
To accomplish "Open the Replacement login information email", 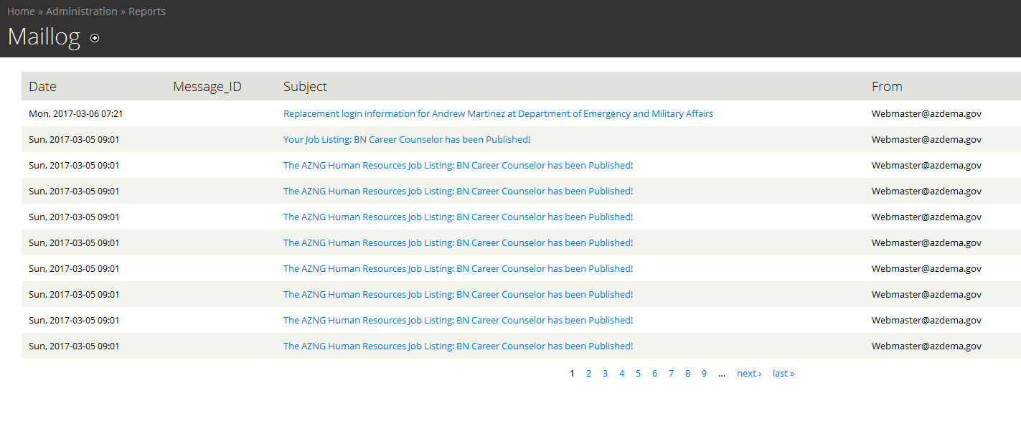I will pyautogui.click(x=498, y=113).
